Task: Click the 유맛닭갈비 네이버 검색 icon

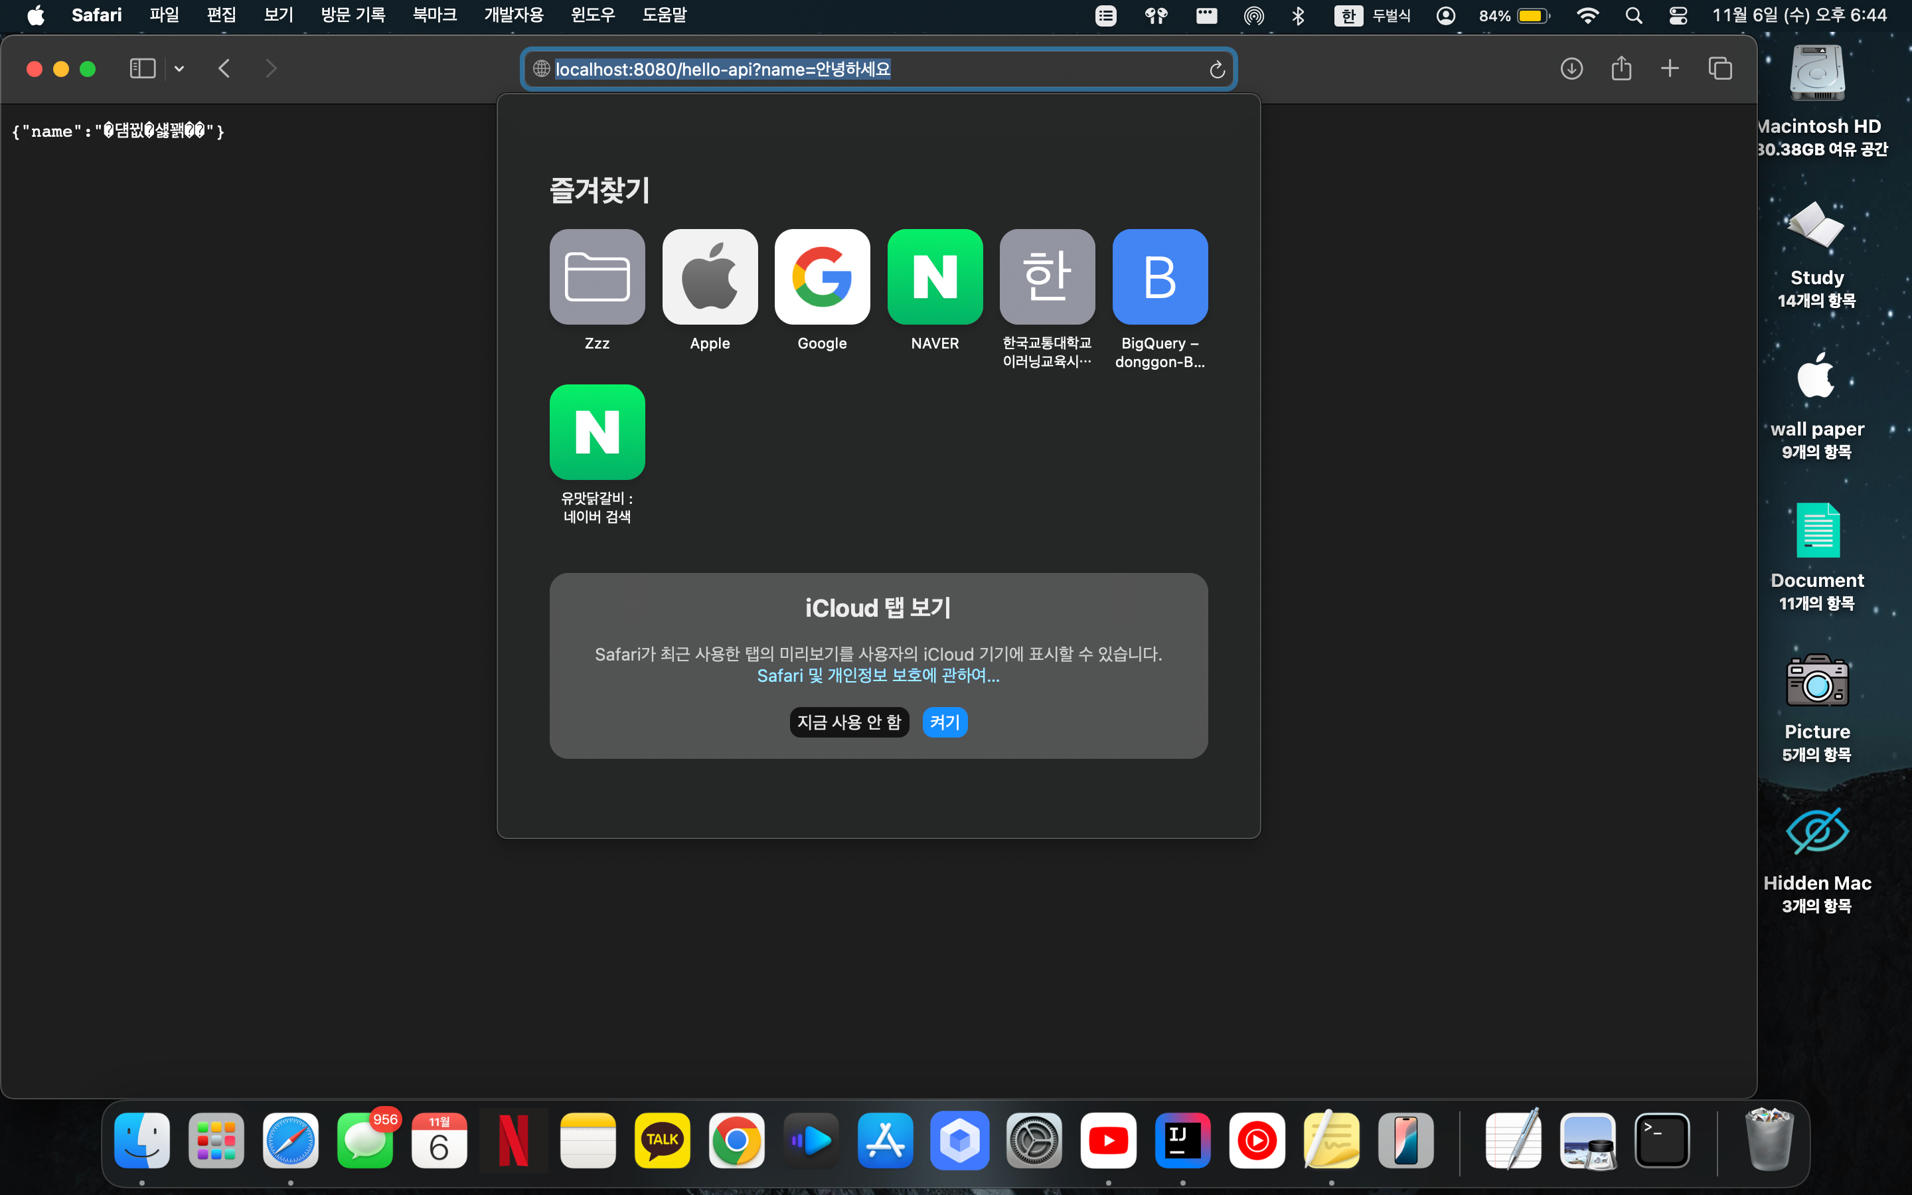Action: tap(596, 432)
